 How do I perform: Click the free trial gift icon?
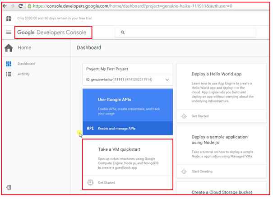tap(9, 19)
